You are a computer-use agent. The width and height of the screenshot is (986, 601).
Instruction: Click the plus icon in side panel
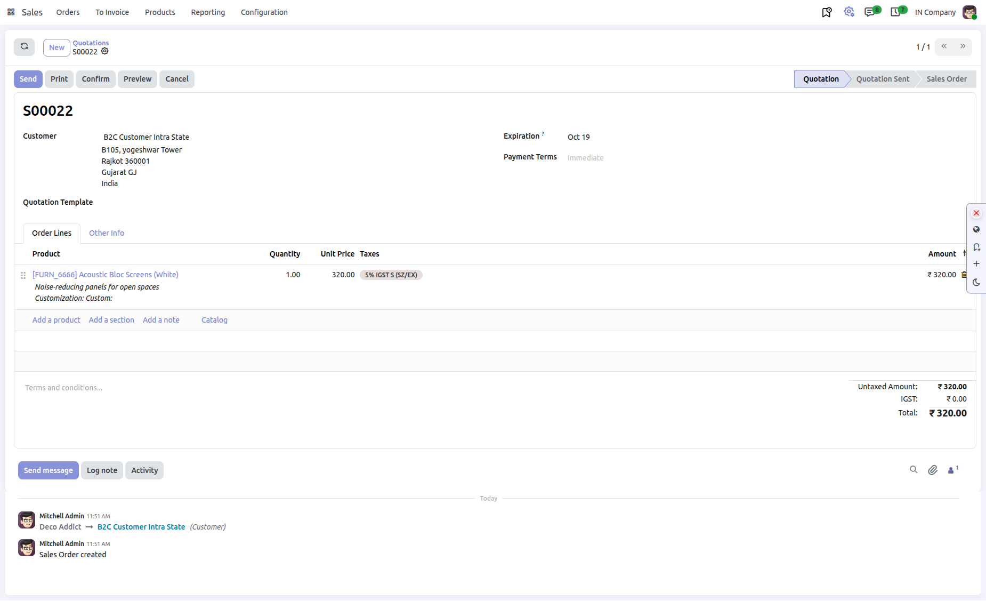(976, 264)
